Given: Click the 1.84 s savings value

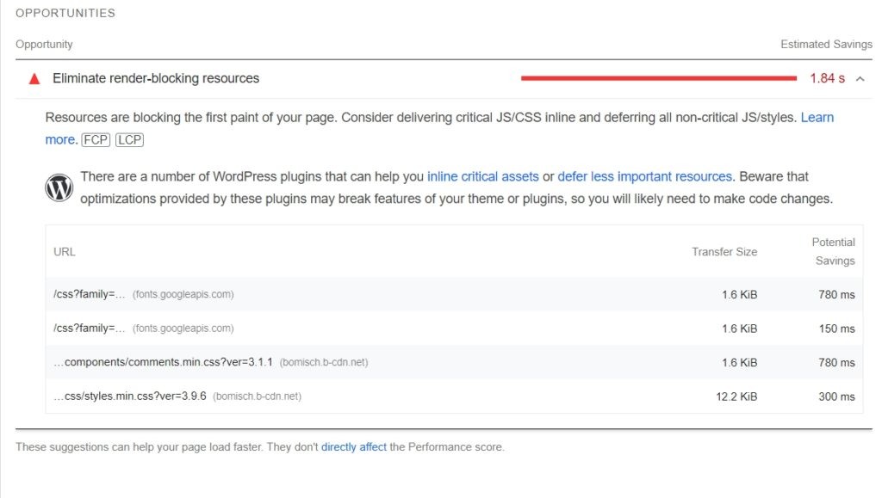Looking at the screenshot, I should click(x=827, y=78).
